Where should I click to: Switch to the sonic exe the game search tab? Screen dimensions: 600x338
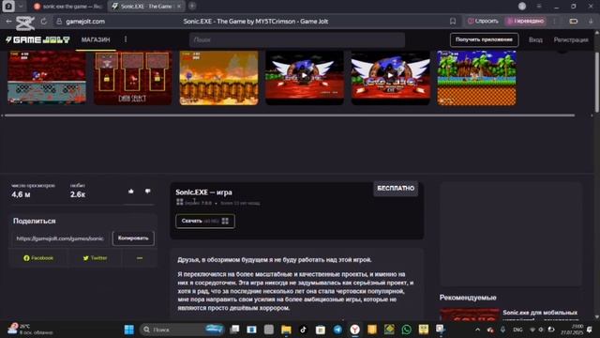(x=68, y=7)
